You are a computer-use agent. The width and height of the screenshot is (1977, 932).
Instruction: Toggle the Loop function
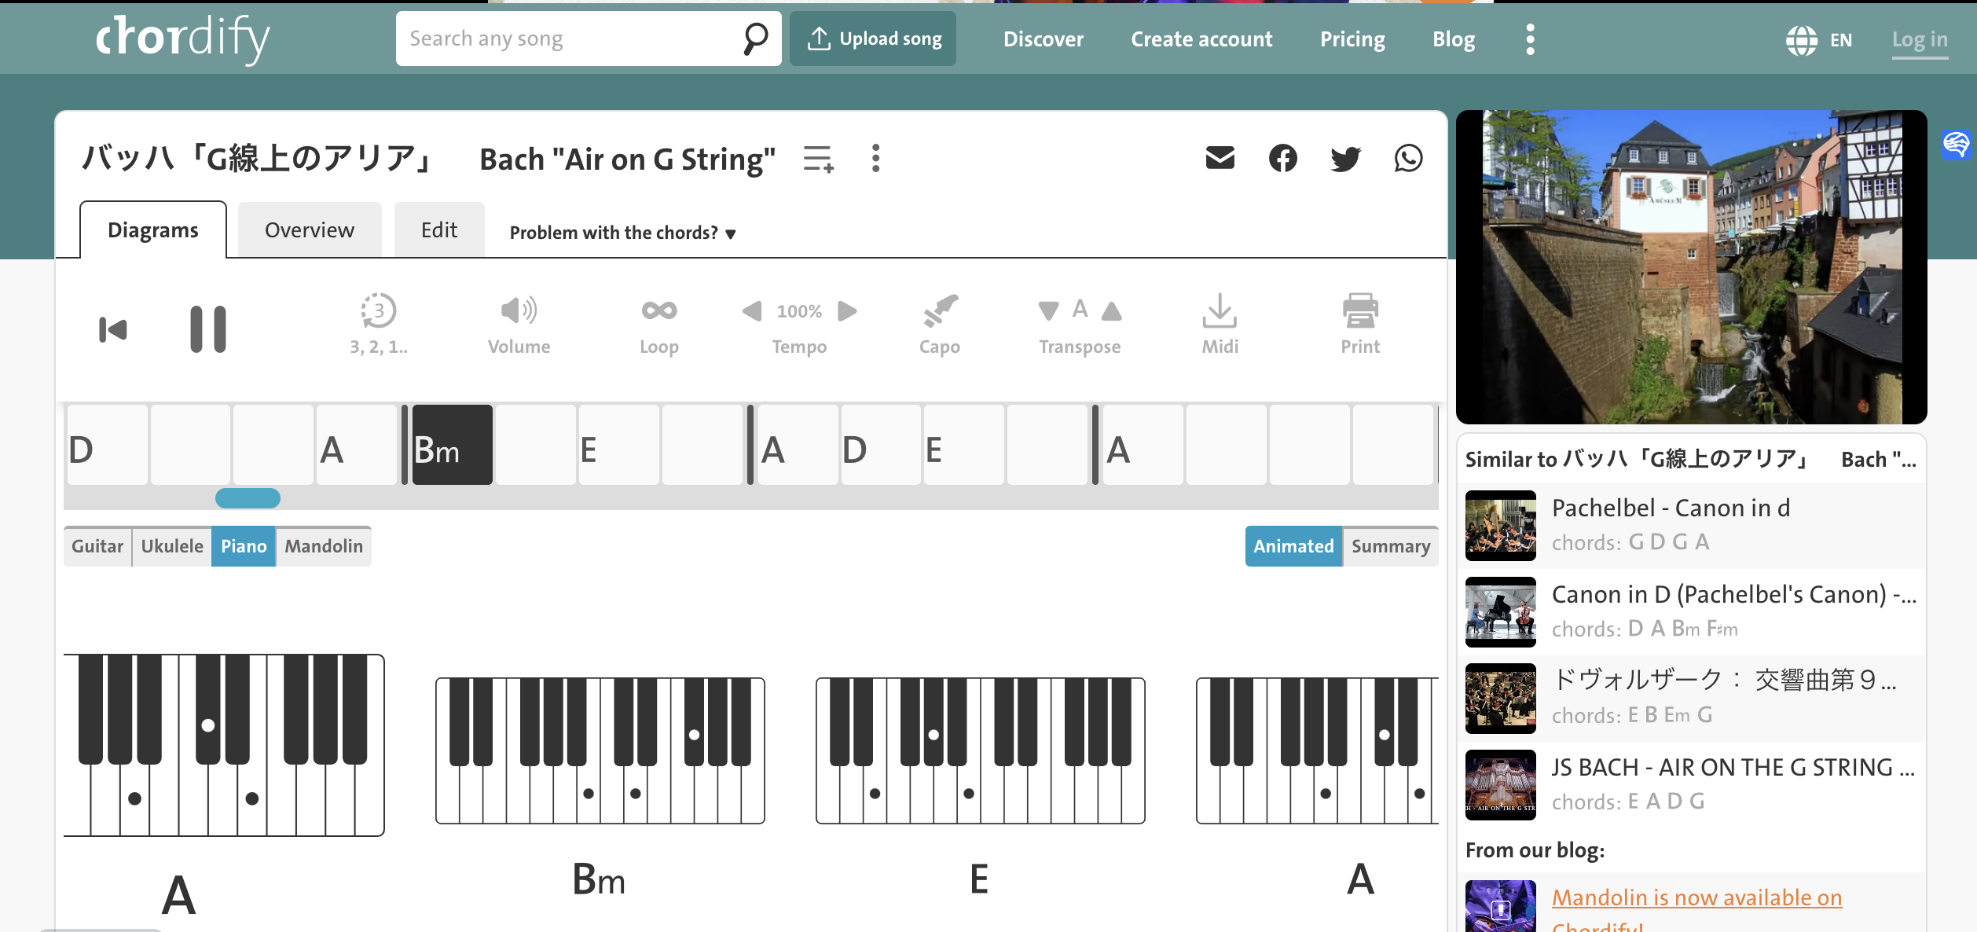pos(658,325)
